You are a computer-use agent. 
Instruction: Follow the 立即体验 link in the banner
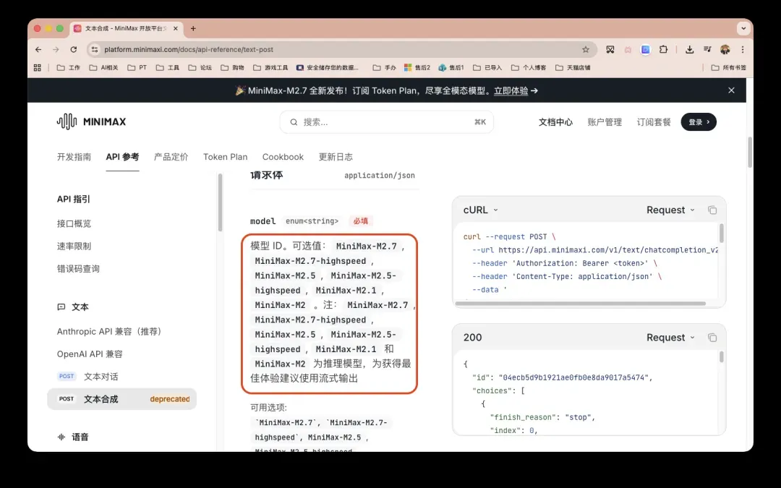[x=511, y=90]
